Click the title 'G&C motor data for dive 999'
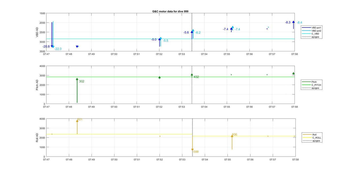The width and height of the screenshot is (356, 176). [x=170, y=11]
